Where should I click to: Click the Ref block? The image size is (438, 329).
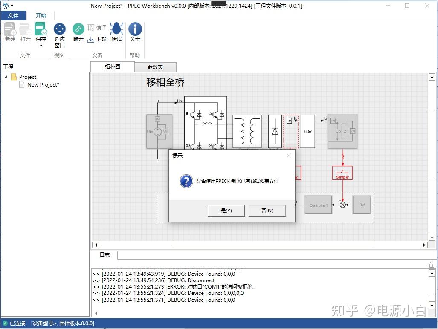click(362, 205)
